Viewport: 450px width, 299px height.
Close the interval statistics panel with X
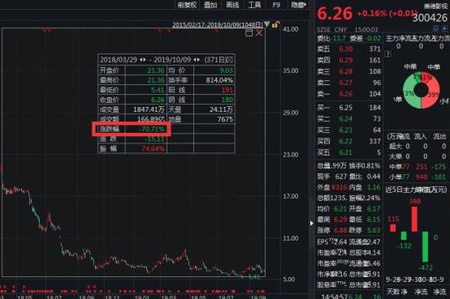pyautogui.click(x=259, y=33)
